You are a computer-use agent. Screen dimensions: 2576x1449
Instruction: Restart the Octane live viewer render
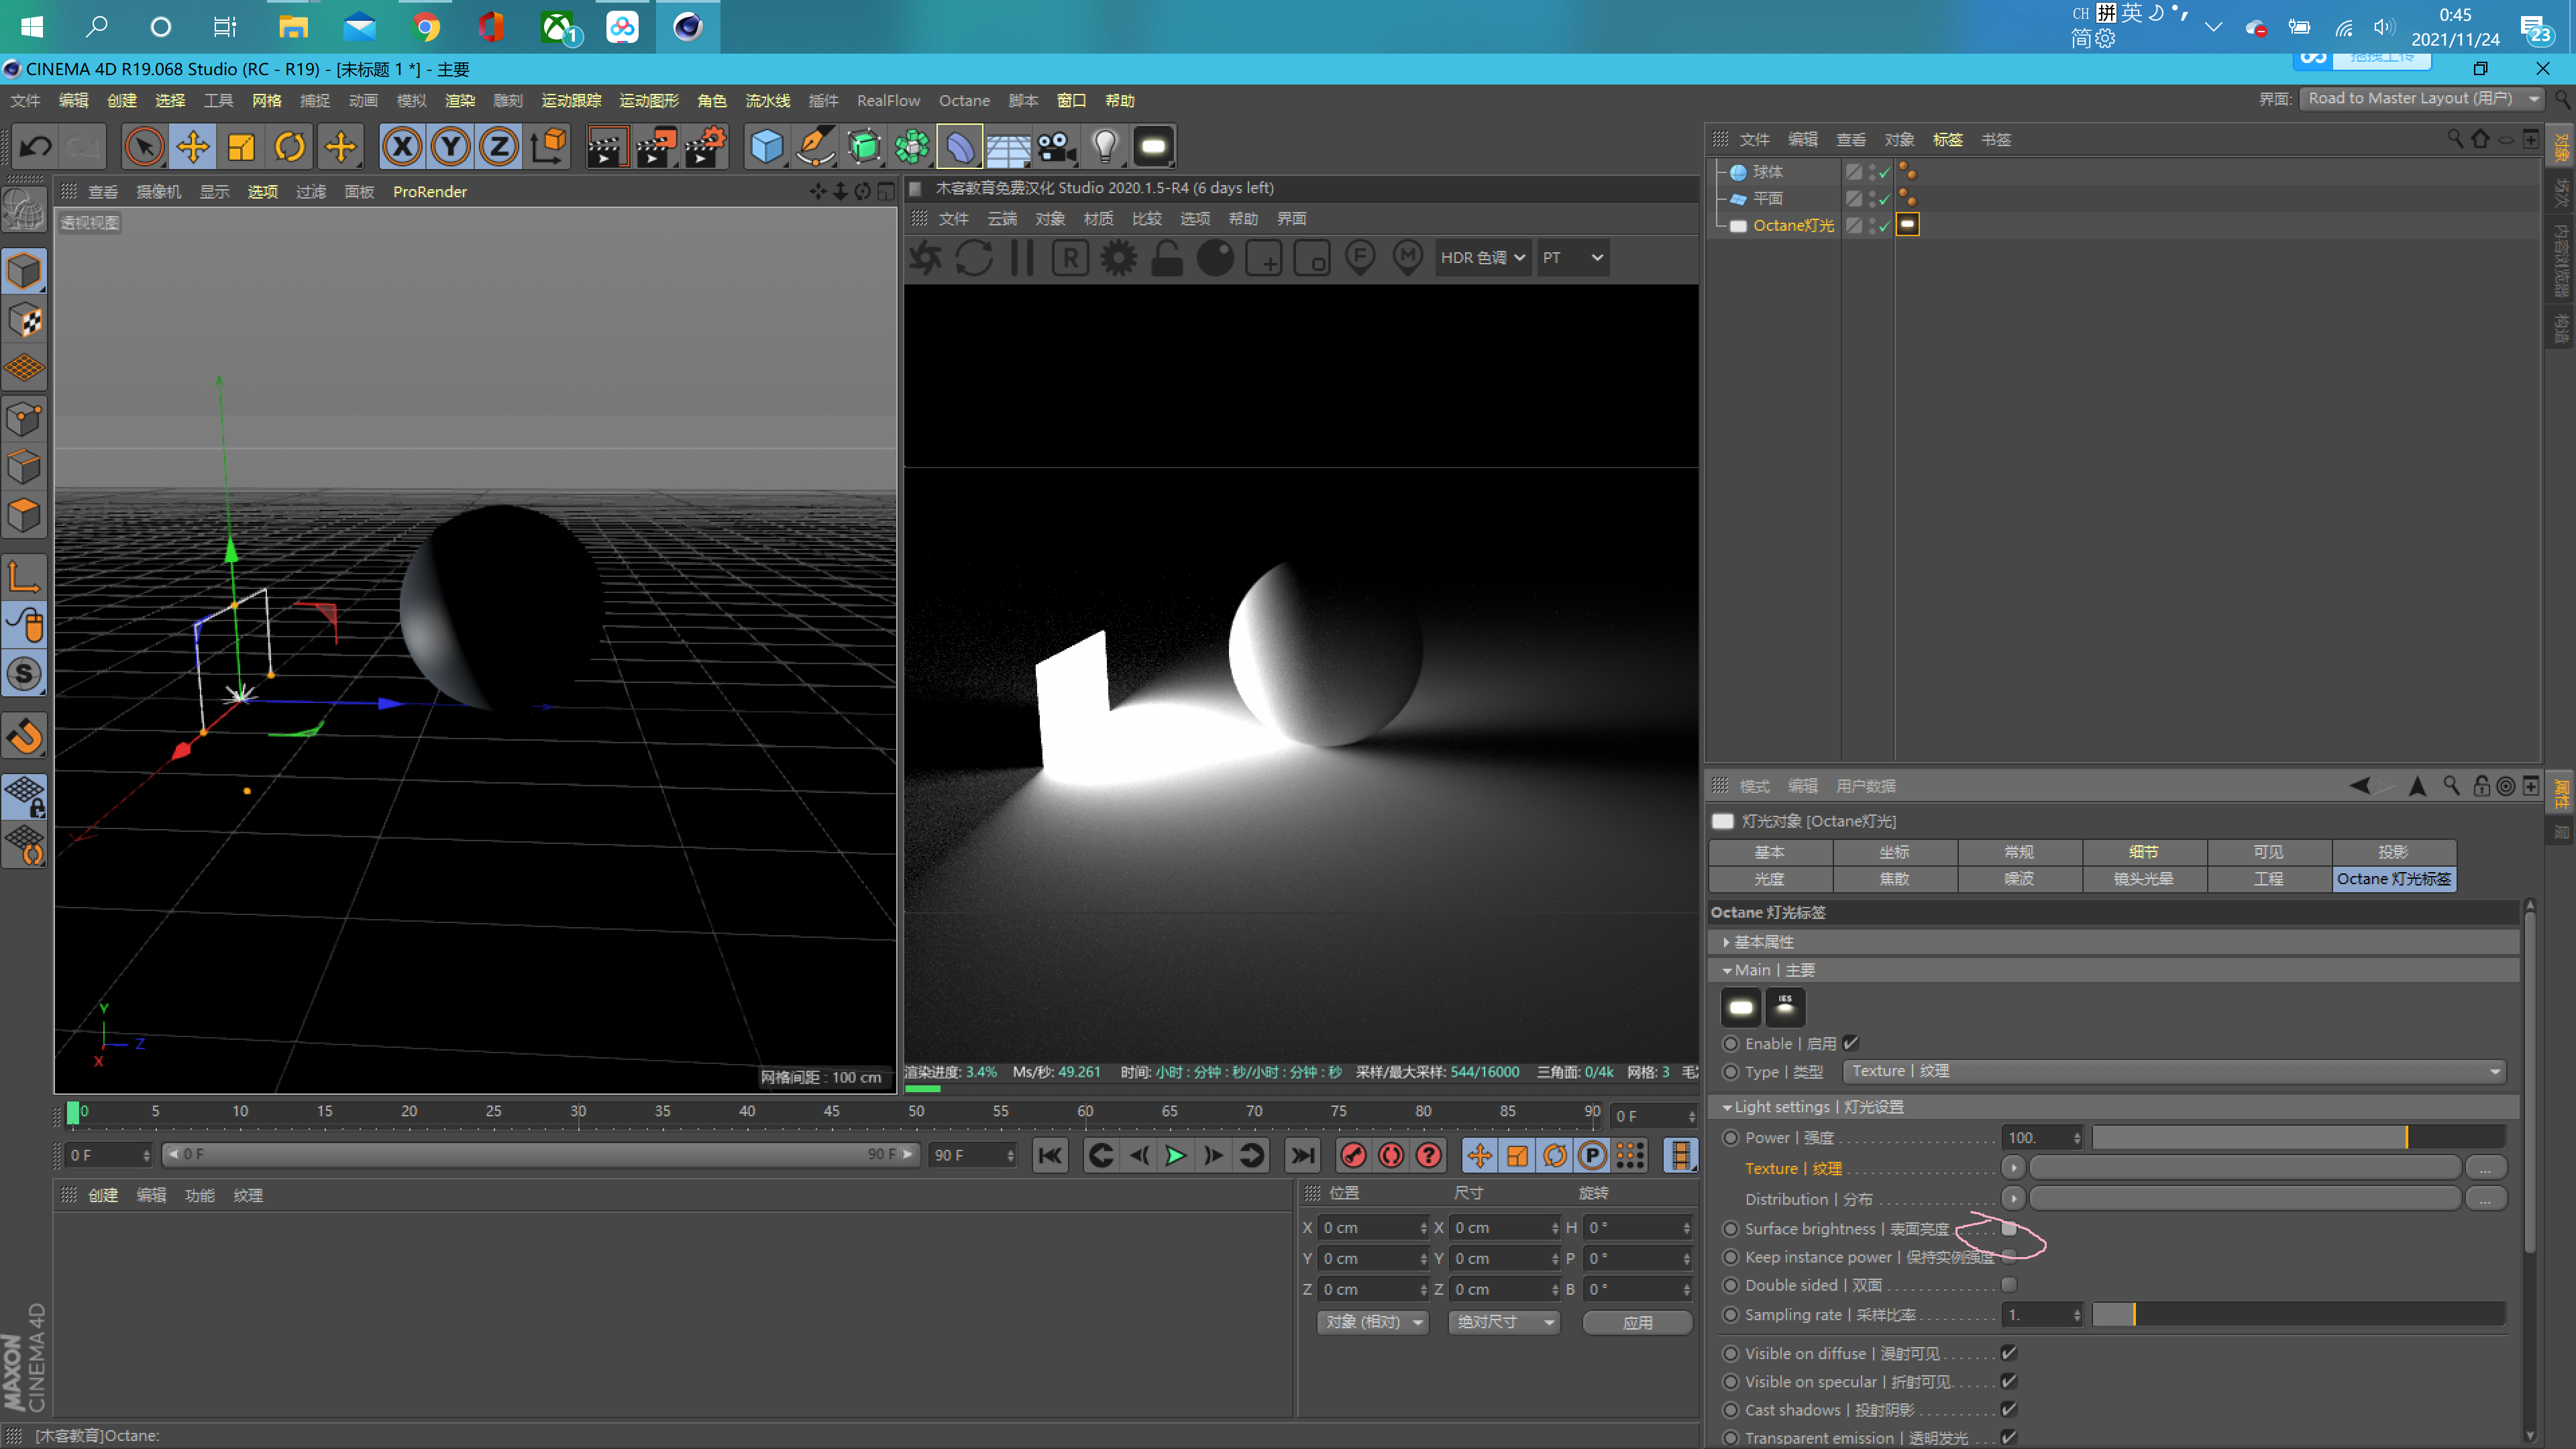(x=975, y=257)
